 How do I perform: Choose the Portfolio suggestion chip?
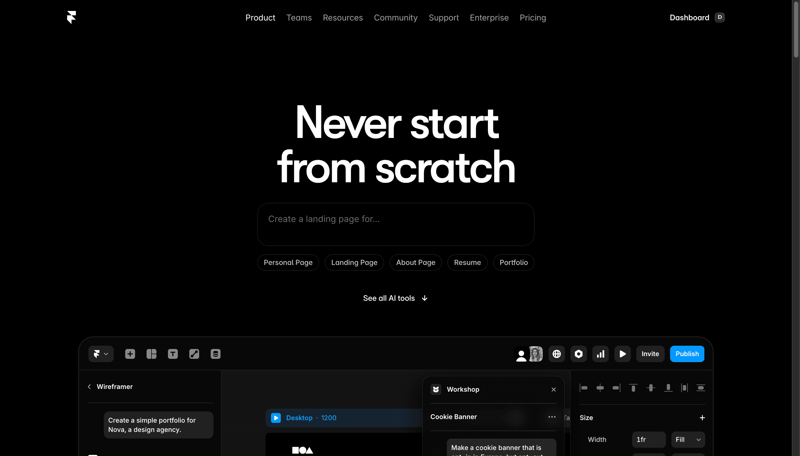coord(513,262)
